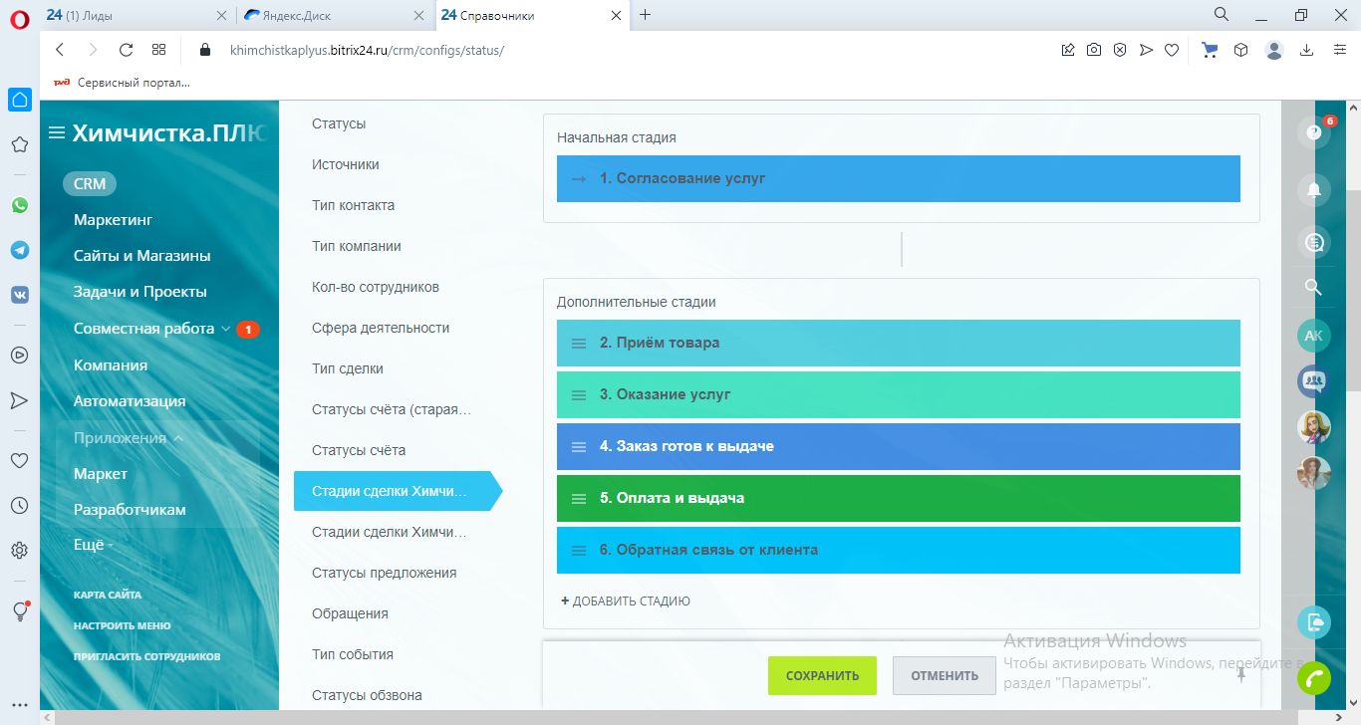
Task: Open Bitrix24 notifications bell
Action: click(x=1314, y=189)
